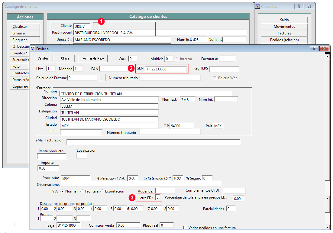Screen dimensions: 333x233
Task: Click the EAN input field
Action: pyautogui.click(x=114, y=69)
